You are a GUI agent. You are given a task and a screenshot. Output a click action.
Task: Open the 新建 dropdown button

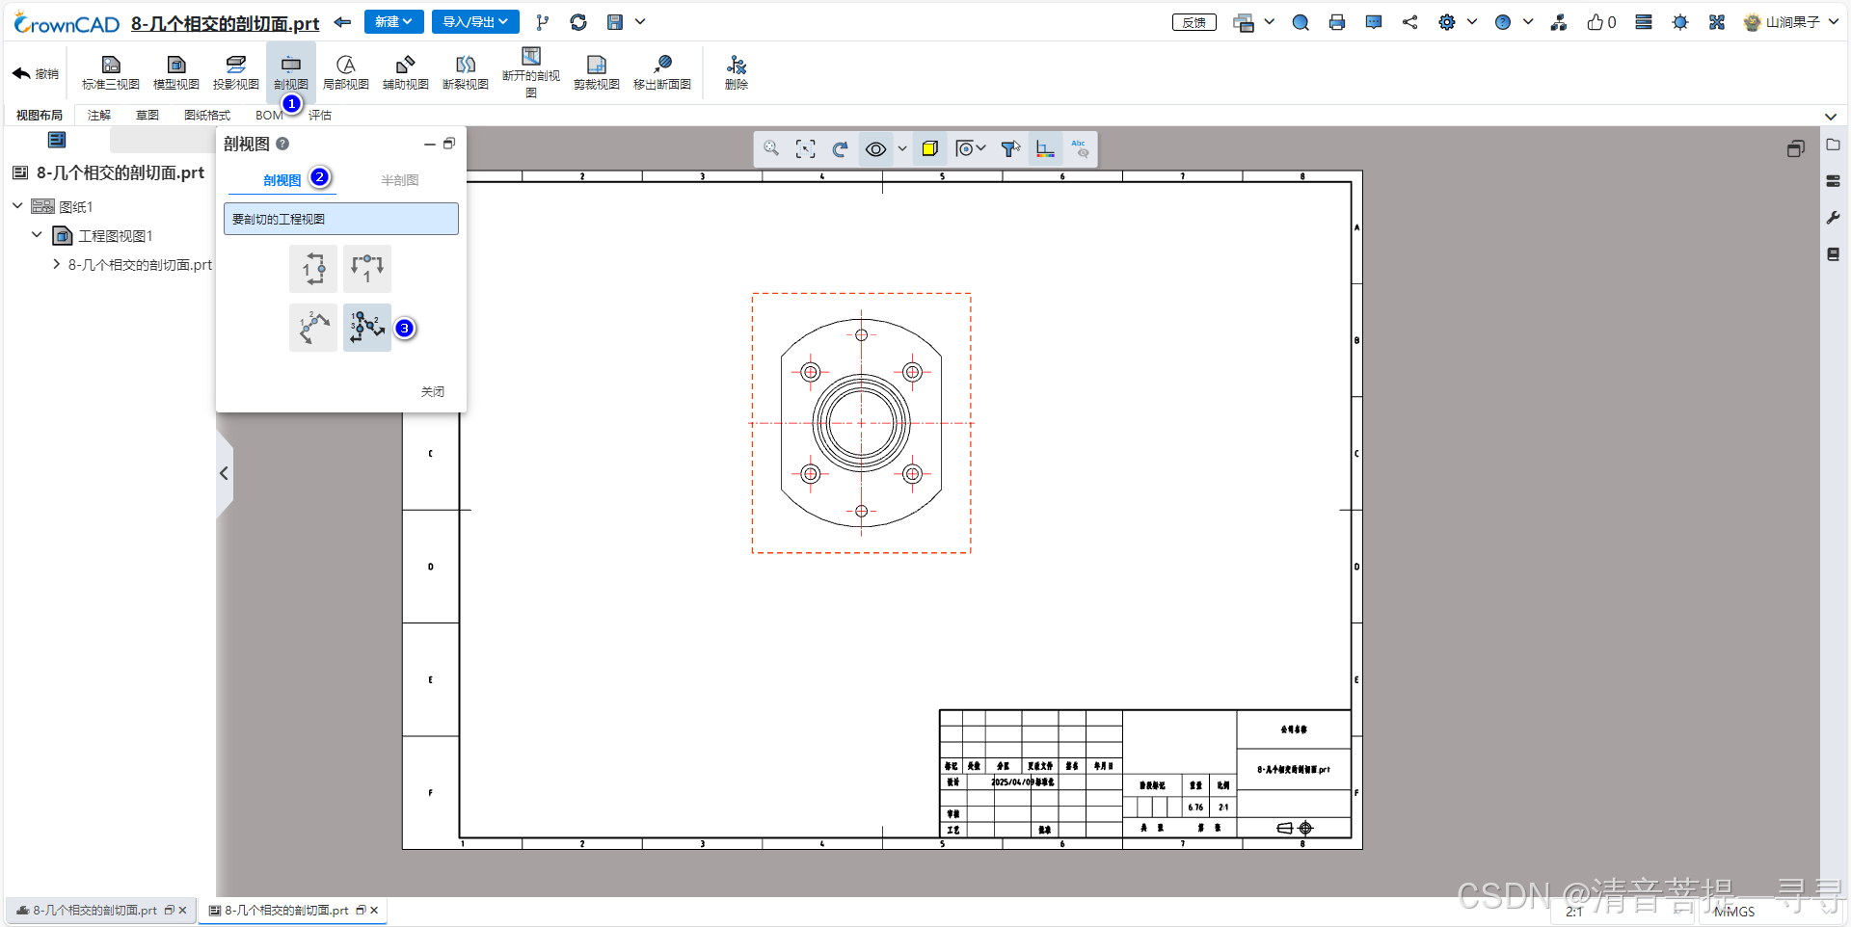pyautogui.click(x=393, y=21)
